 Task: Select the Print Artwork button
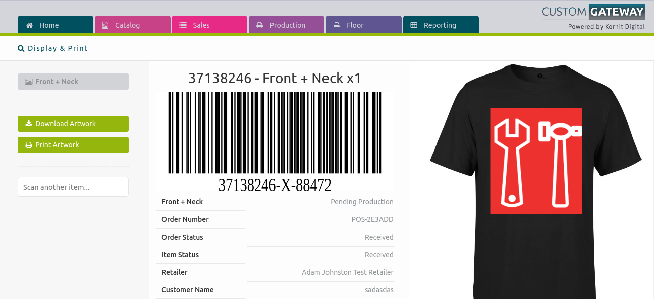pyautogui.click(x=73, y=145)
